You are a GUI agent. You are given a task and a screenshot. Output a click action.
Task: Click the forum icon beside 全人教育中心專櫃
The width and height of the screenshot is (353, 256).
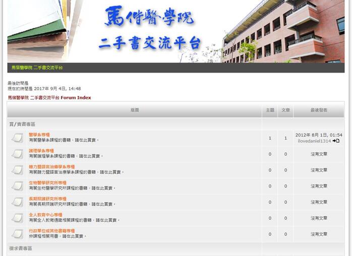click(17, 218)
